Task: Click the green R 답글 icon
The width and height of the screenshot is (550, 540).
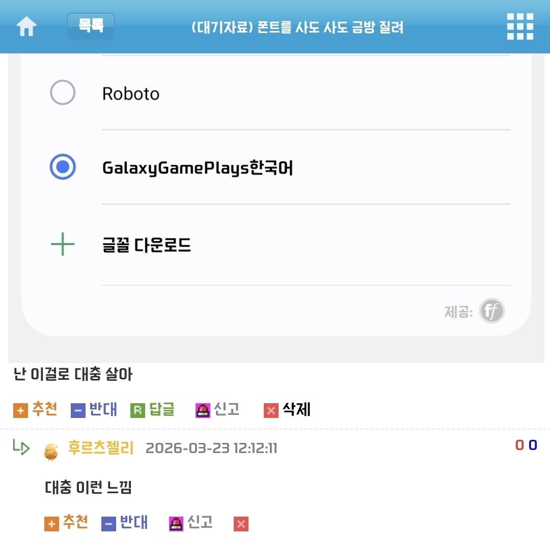Action: [137, 411]
